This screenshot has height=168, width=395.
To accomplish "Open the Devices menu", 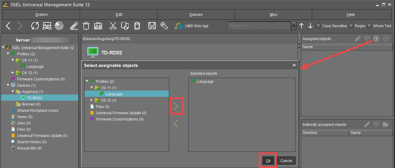I will [x=196, y=15].
